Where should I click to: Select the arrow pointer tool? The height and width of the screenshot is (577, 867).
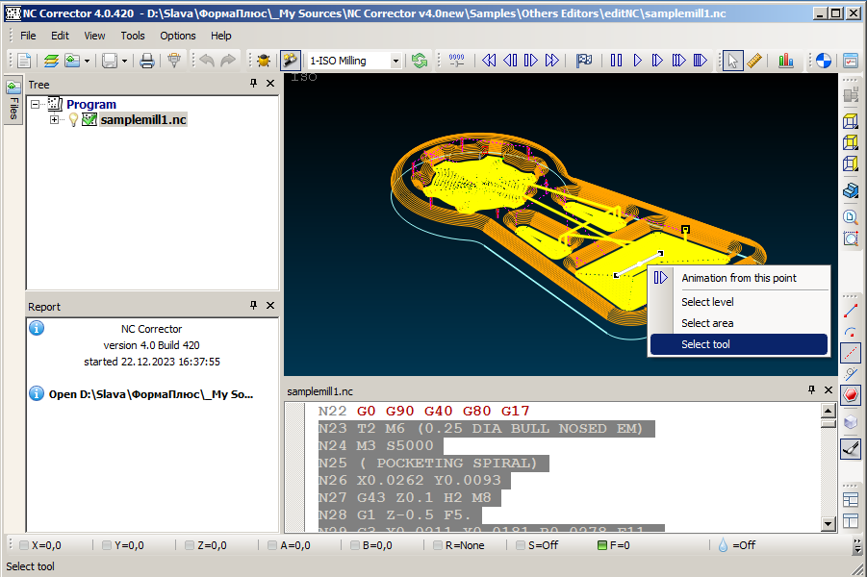click(732, 61)
